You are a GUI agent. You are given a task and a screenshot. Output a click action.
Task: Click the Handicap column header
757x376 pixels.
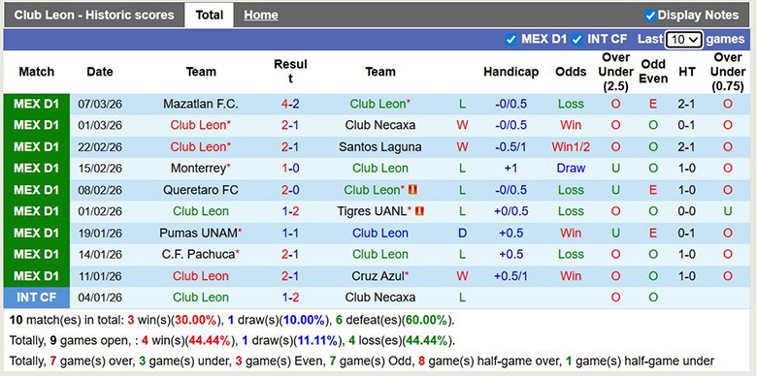[x=510, y=72]
